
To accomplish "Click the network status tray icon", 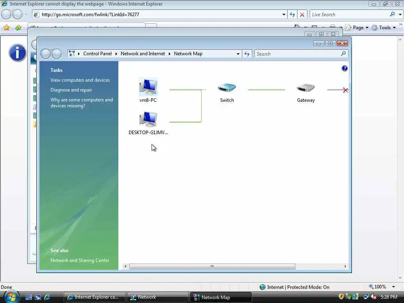I will point(366,297).
